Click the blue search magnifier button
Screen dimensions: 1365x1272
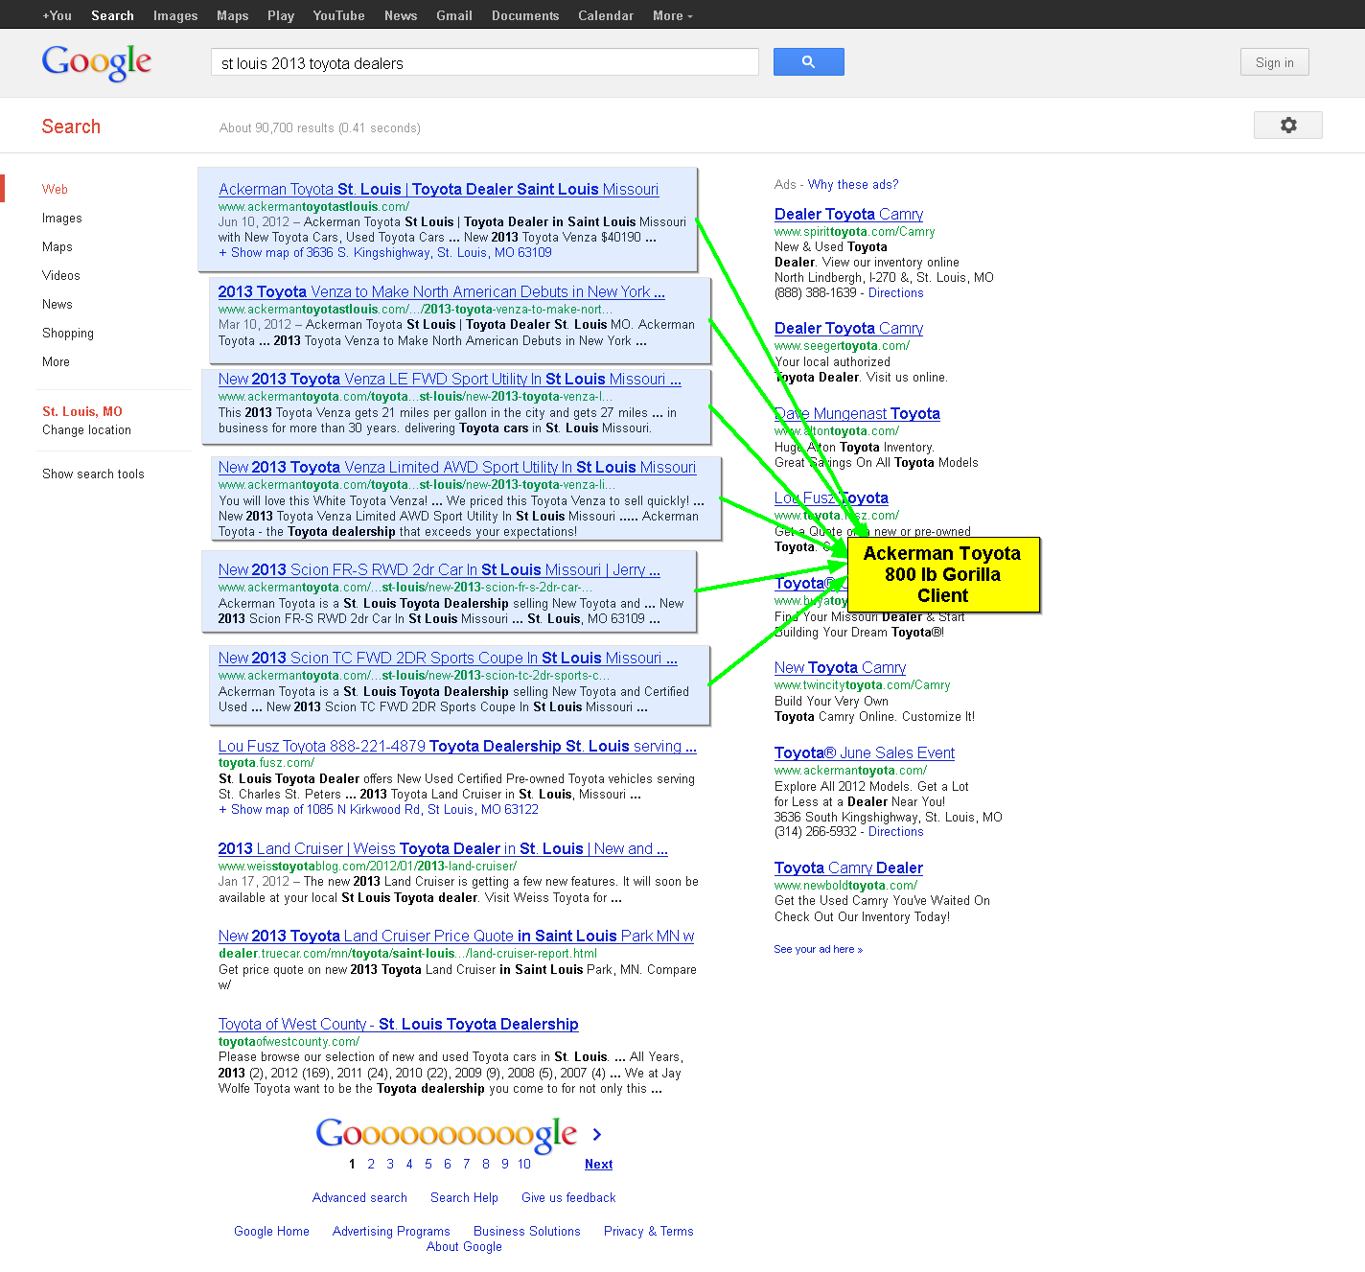[808, 61]
